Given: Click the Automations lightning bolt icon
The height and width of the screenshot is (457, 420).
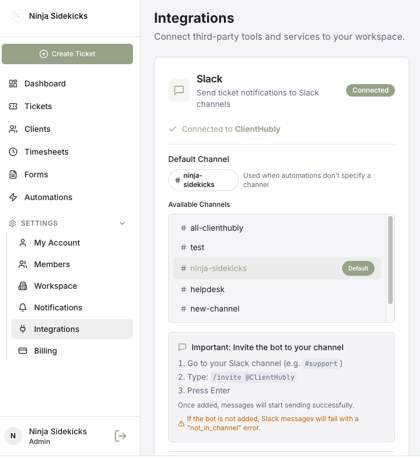Looking at the screenshot, I should click(13, 197).
